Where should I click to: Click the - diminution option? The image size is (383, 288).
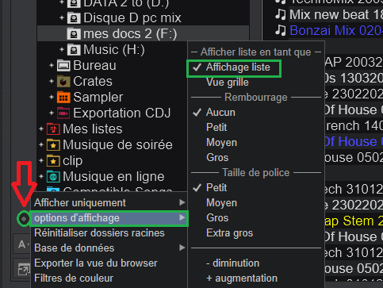click(x=232, y=263)
